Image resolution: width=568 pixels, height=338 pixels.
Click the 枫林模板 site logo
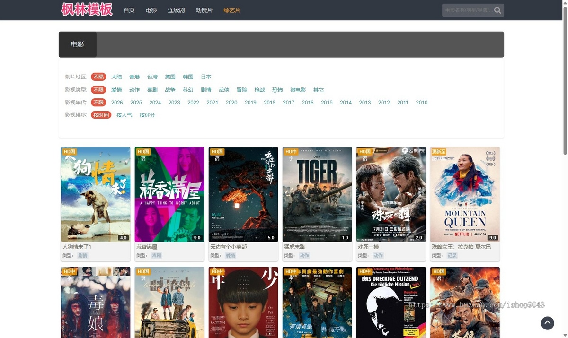click(x=87, y=10)
